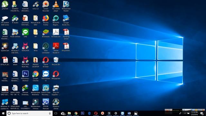This screenshot has width=206, height=116.
Task: Launch Puran Utilities shortcut
Action: click(15, 34)
